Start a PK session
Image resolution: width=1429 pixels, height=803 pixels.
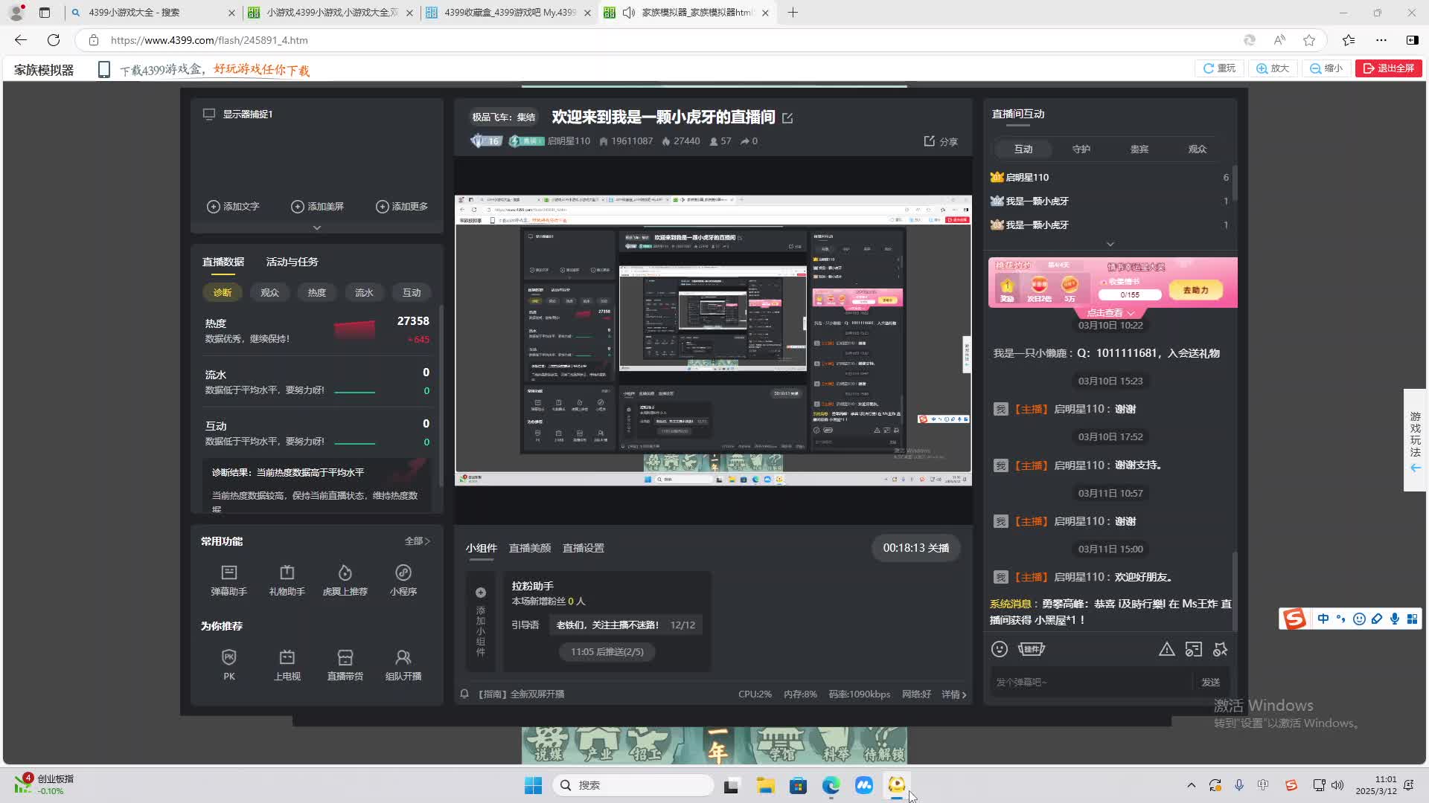(228, 664)
